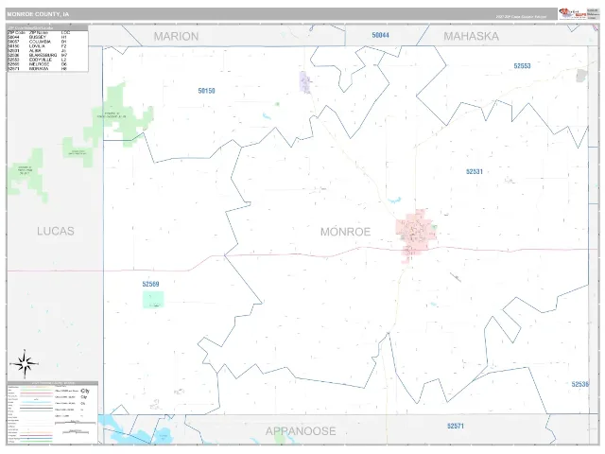
Task: Select the MARION county label
Action: (x=176, y=36)
